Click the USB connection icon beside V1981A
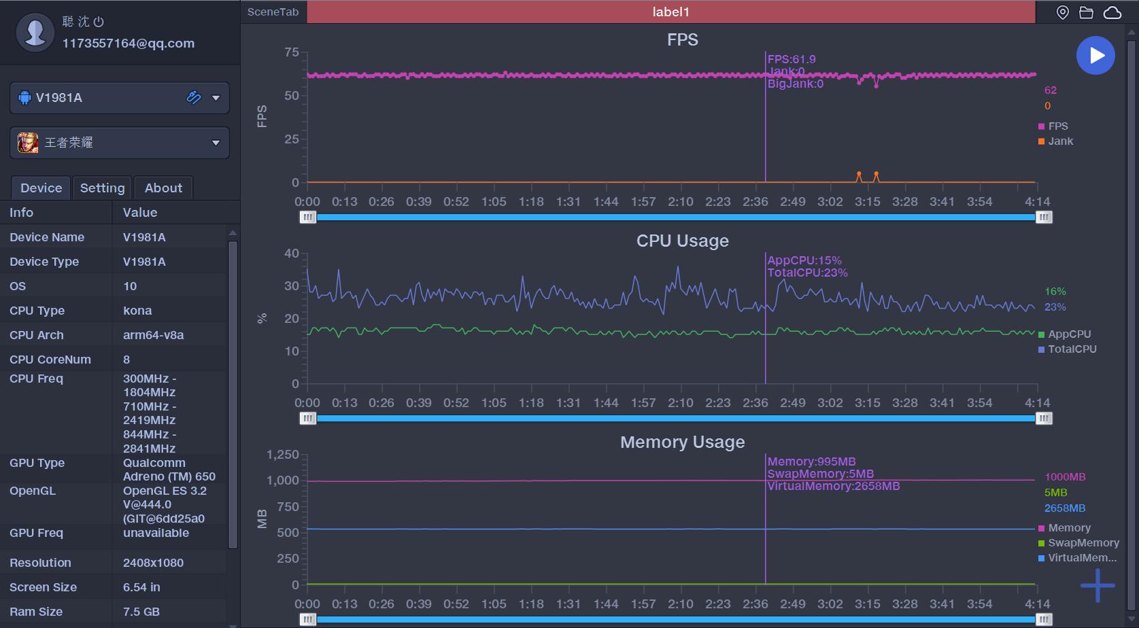The image size is (1139, 628). [194, 98]
